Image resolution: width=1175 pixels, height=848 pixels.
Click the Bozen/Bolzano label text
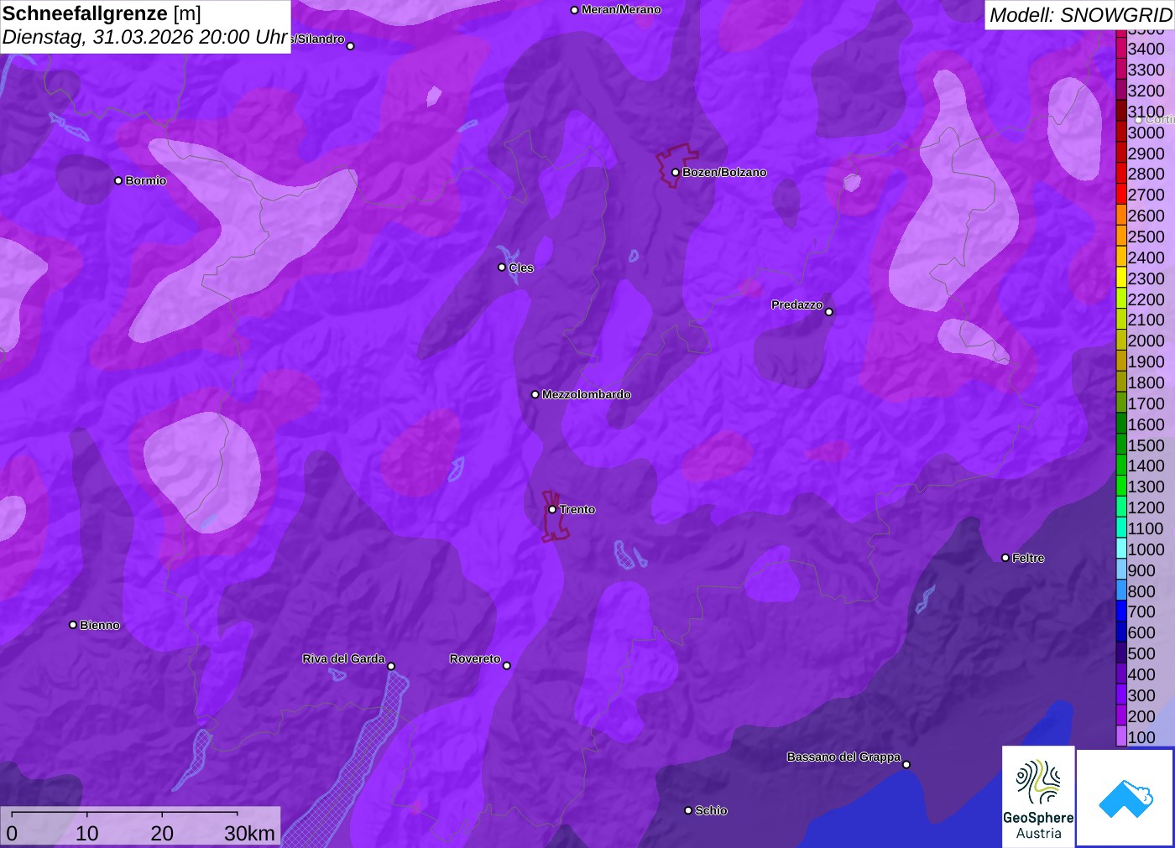pyautogui.click(x=724, y=172)
